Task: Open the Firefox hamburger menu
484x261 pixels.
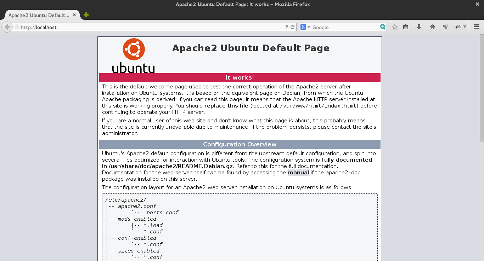Action: tap(477, 27)
